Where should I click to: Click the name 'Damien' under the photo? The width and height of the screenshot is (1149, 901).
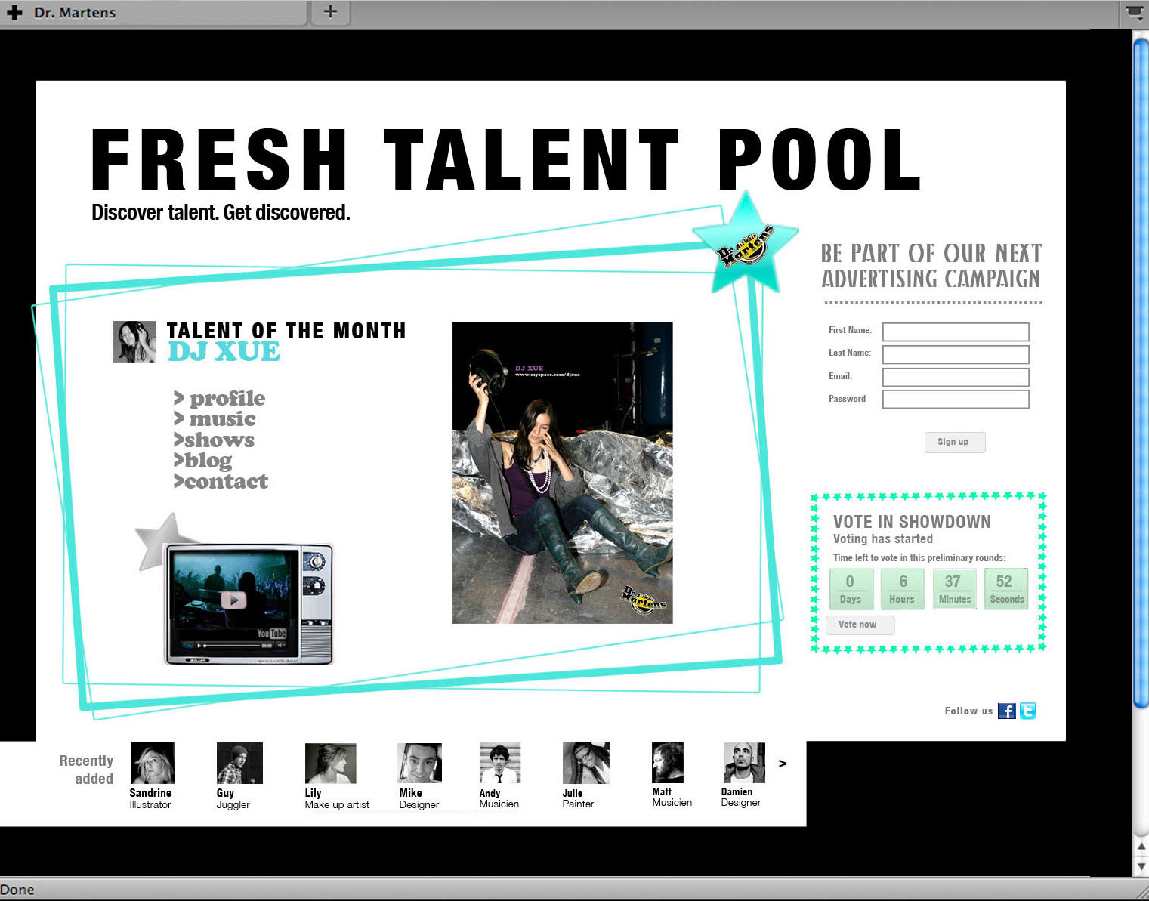(737, 792)
